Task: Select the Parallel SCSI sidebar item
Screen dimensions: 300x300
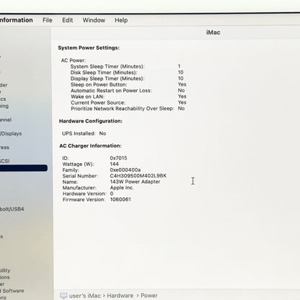Action: tap(5, 161)
